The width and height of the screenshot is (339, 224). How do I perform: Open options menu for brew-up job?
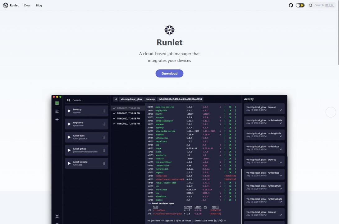(104, 111)
